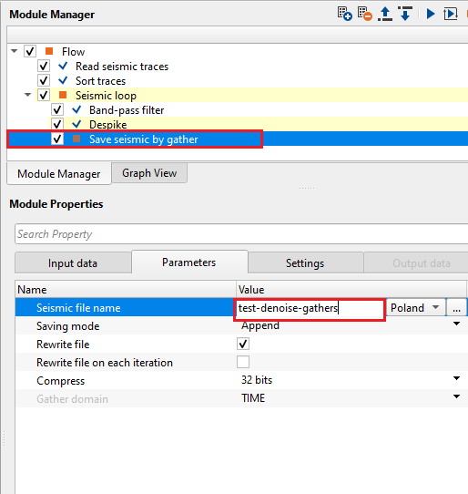Move module up with arrow icon

tap(385, 14)
